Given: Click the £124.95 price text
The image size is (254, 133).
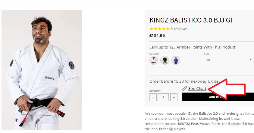Looking at the screenshot, I should click(157, 36).
